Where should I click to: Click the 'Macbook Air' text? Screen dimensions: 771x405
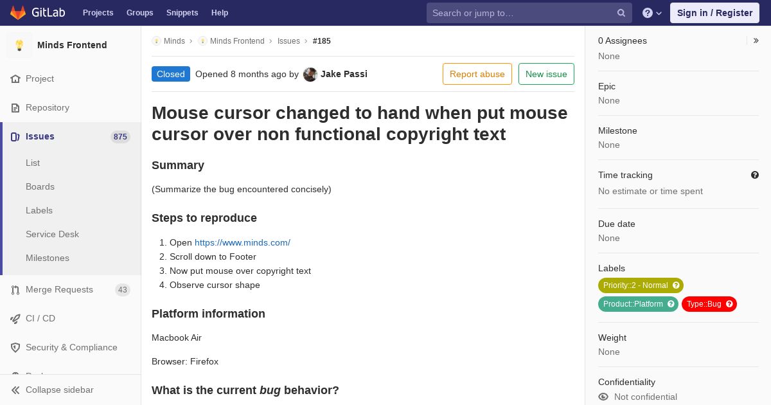(177, 337)
